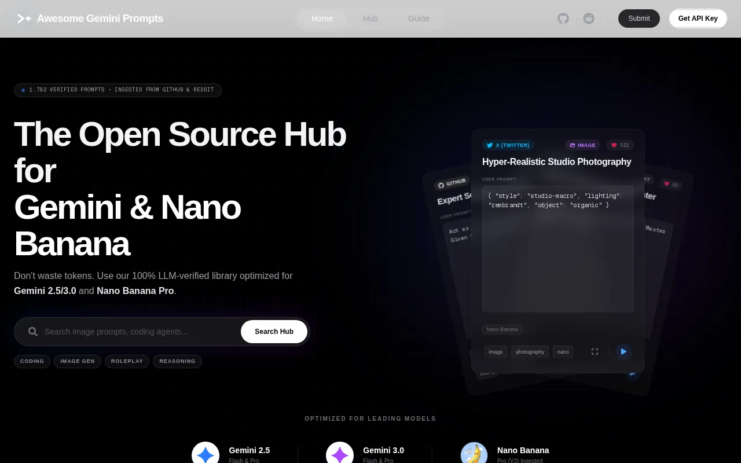
Task: Click the play icon on photography card
Action: point(623,351)
